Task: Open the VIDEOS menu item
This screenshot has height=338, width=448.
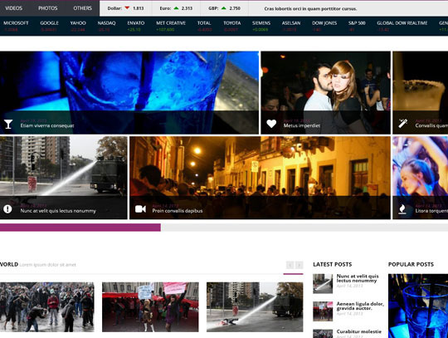Action: (14, 8)
